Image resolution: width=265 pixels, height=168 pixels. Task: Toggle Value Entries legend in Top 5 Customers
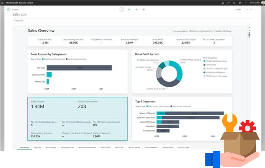[180, 106]
